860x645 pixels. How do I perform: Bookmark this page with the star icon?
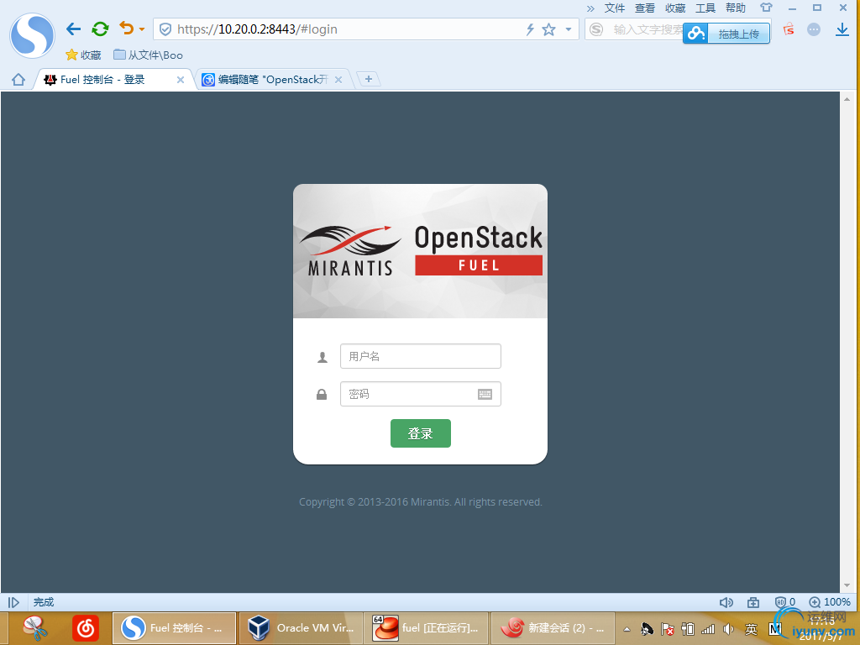548,29
